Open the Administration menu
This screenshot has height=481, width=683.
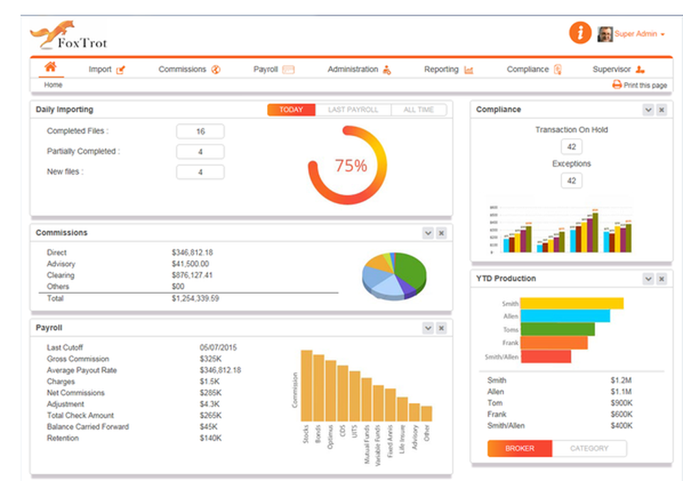click(x=359, y=70)
